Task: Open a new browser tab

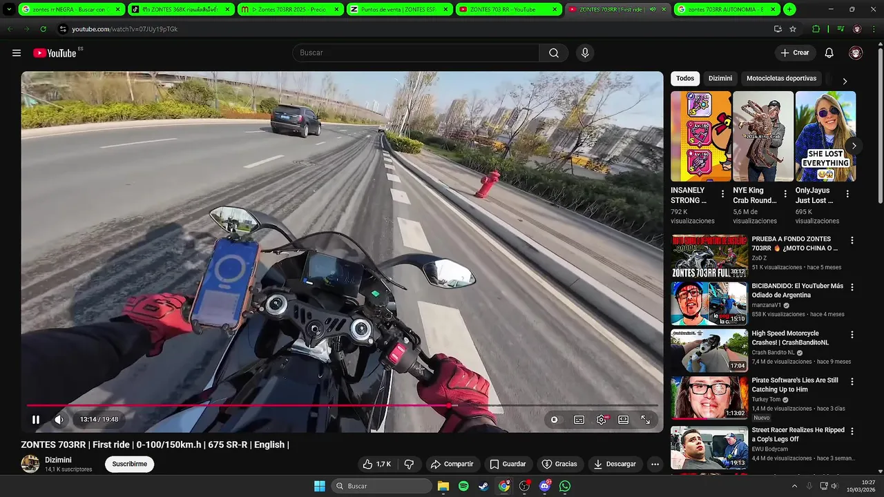Action: point(789,10)
